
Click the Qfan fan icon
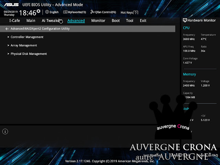coord(92,12)
